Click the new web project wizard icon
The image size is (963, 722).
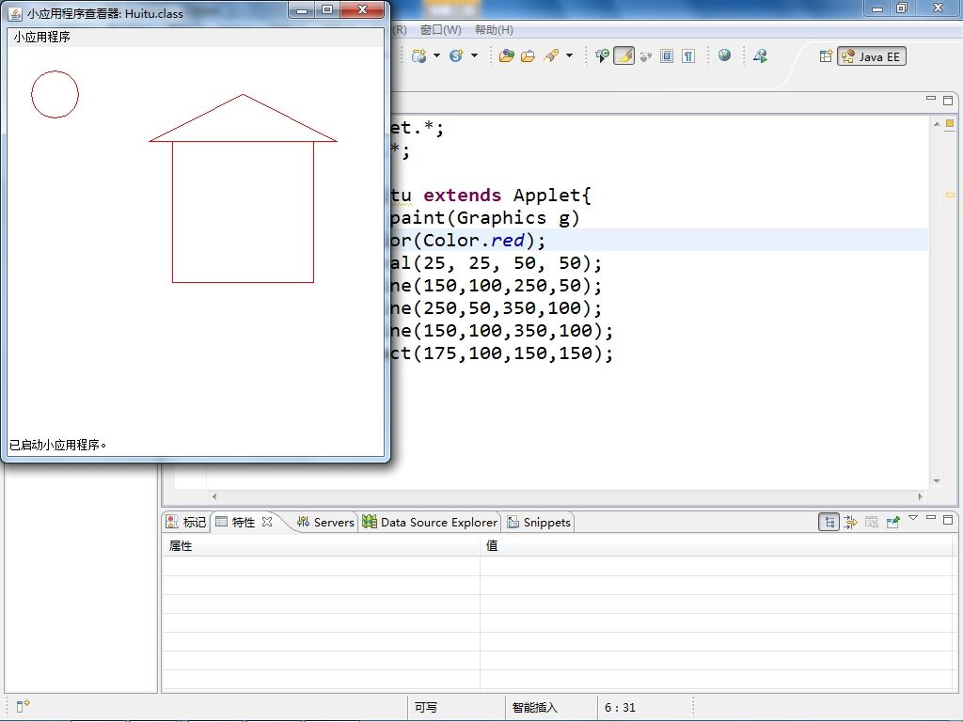click(x=419, y=55)
